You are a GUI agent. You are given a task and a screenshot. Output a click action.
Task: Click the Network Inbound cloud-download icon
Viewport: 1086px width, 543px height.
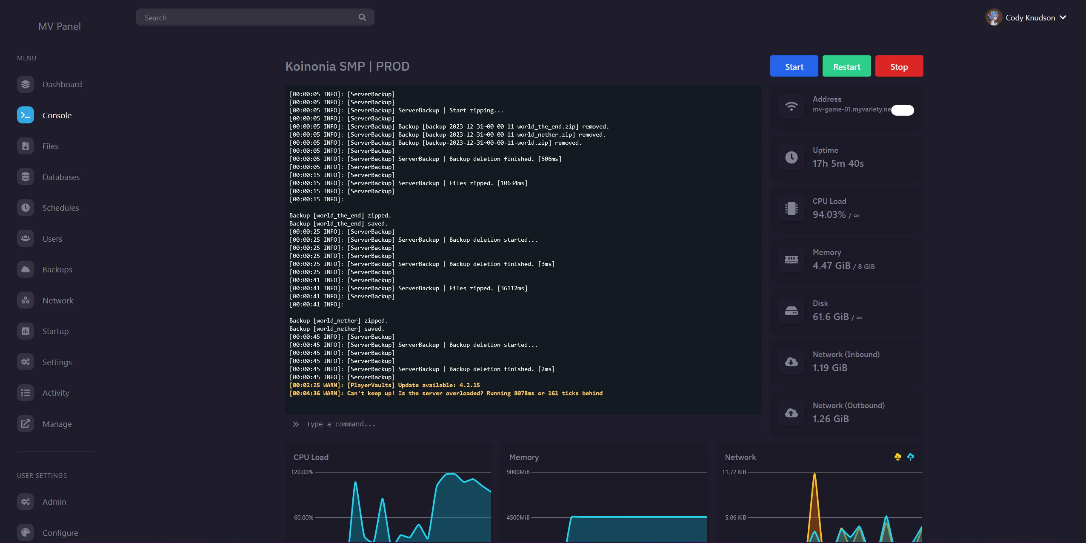click(792, 362)
